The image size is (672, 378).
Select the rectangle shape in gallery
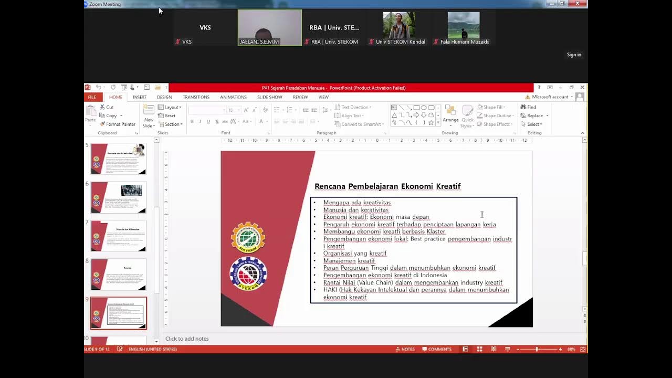coord(416,108)
